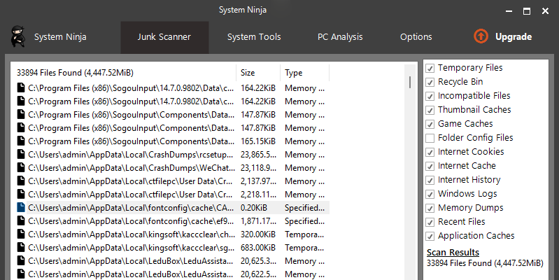Click the 23,865.5 size cell
The height and width of the screenshot is (280, 559).
[258, 155]
